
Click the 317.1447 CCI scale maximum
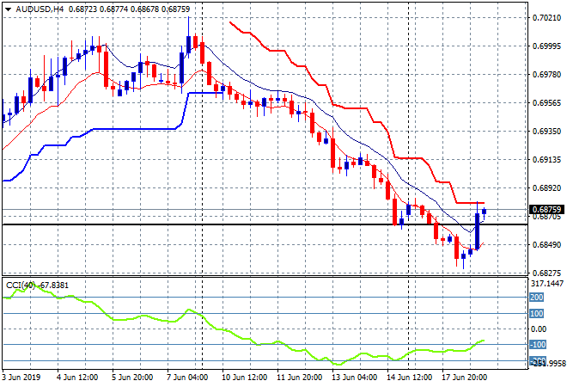546,284
